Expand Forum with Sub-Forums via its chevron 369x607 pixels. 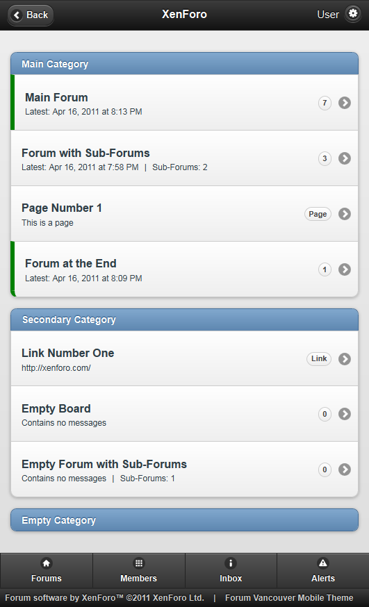click(345, 158)
